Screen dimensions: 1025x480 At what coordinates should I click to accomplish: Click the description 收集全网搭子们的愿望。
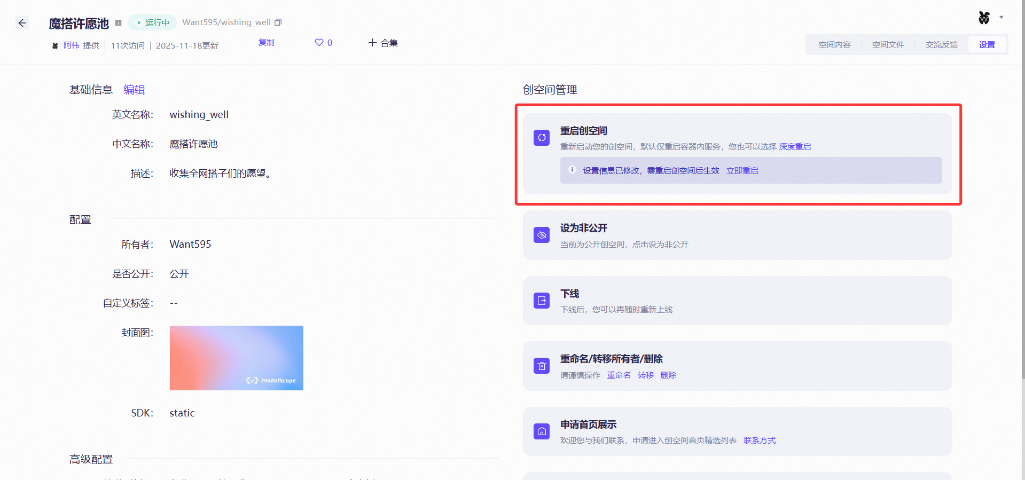tap(222, 174)
